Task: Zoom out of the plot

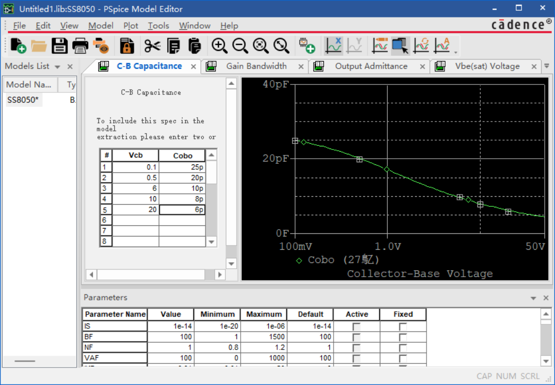Action: (x=240, y=46)
